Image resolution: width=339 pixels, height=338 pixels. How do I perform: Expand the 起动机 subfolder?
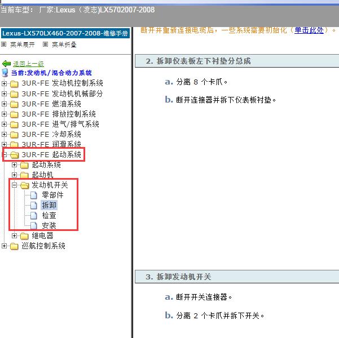point(14,175)
